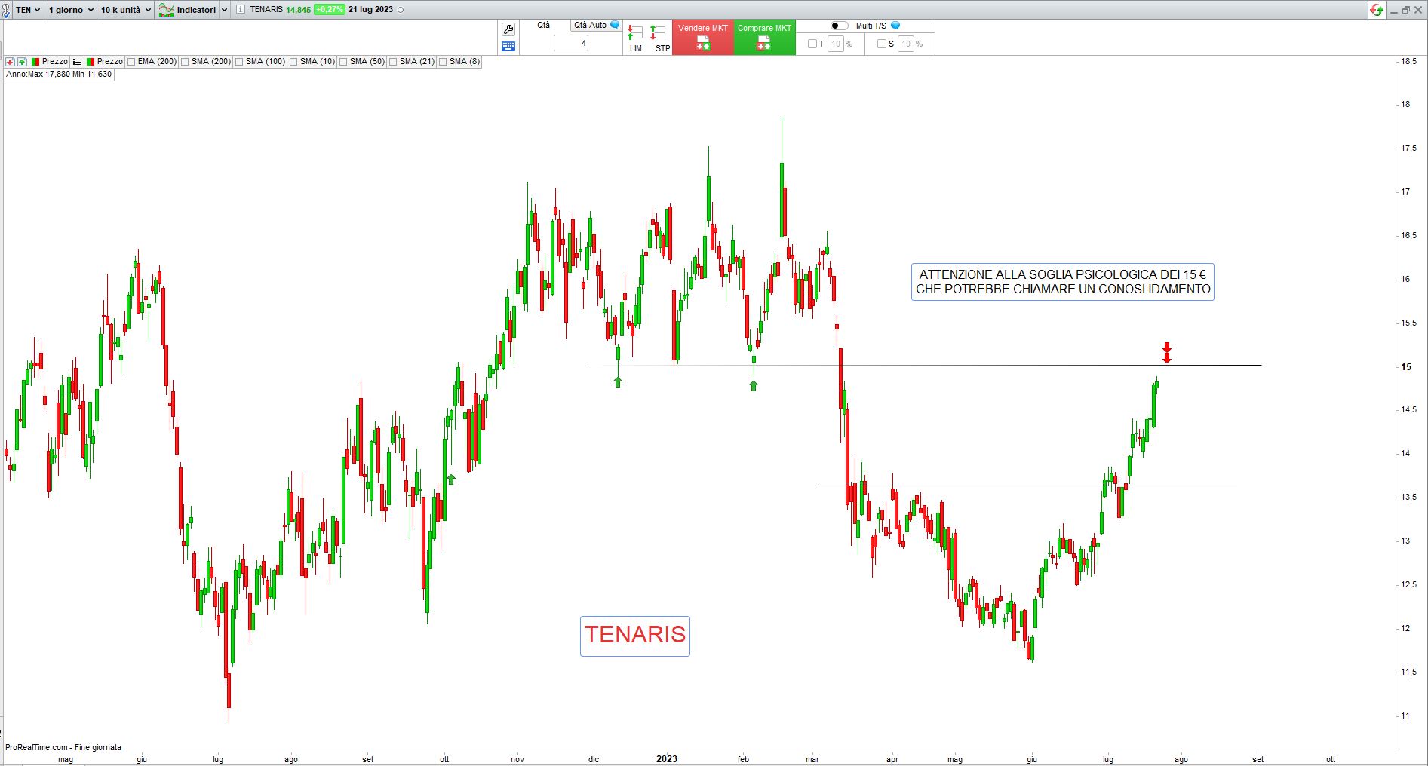The height and width of the screenshot is (766, 1428).
Task: Open the price list settings icon
Action: (77, 62)
